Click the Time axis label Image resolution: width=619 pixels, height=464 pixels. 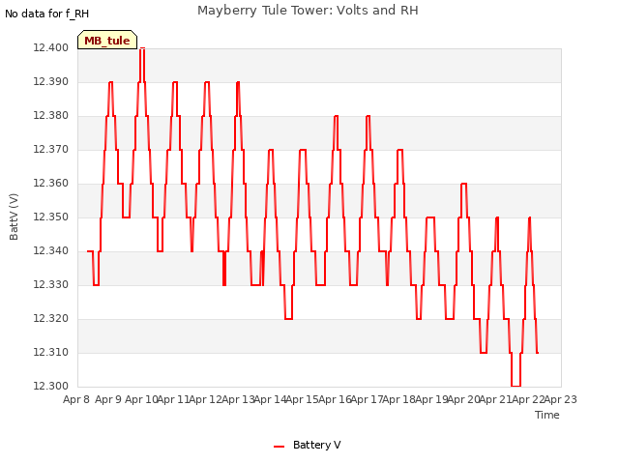pos(547,415)
